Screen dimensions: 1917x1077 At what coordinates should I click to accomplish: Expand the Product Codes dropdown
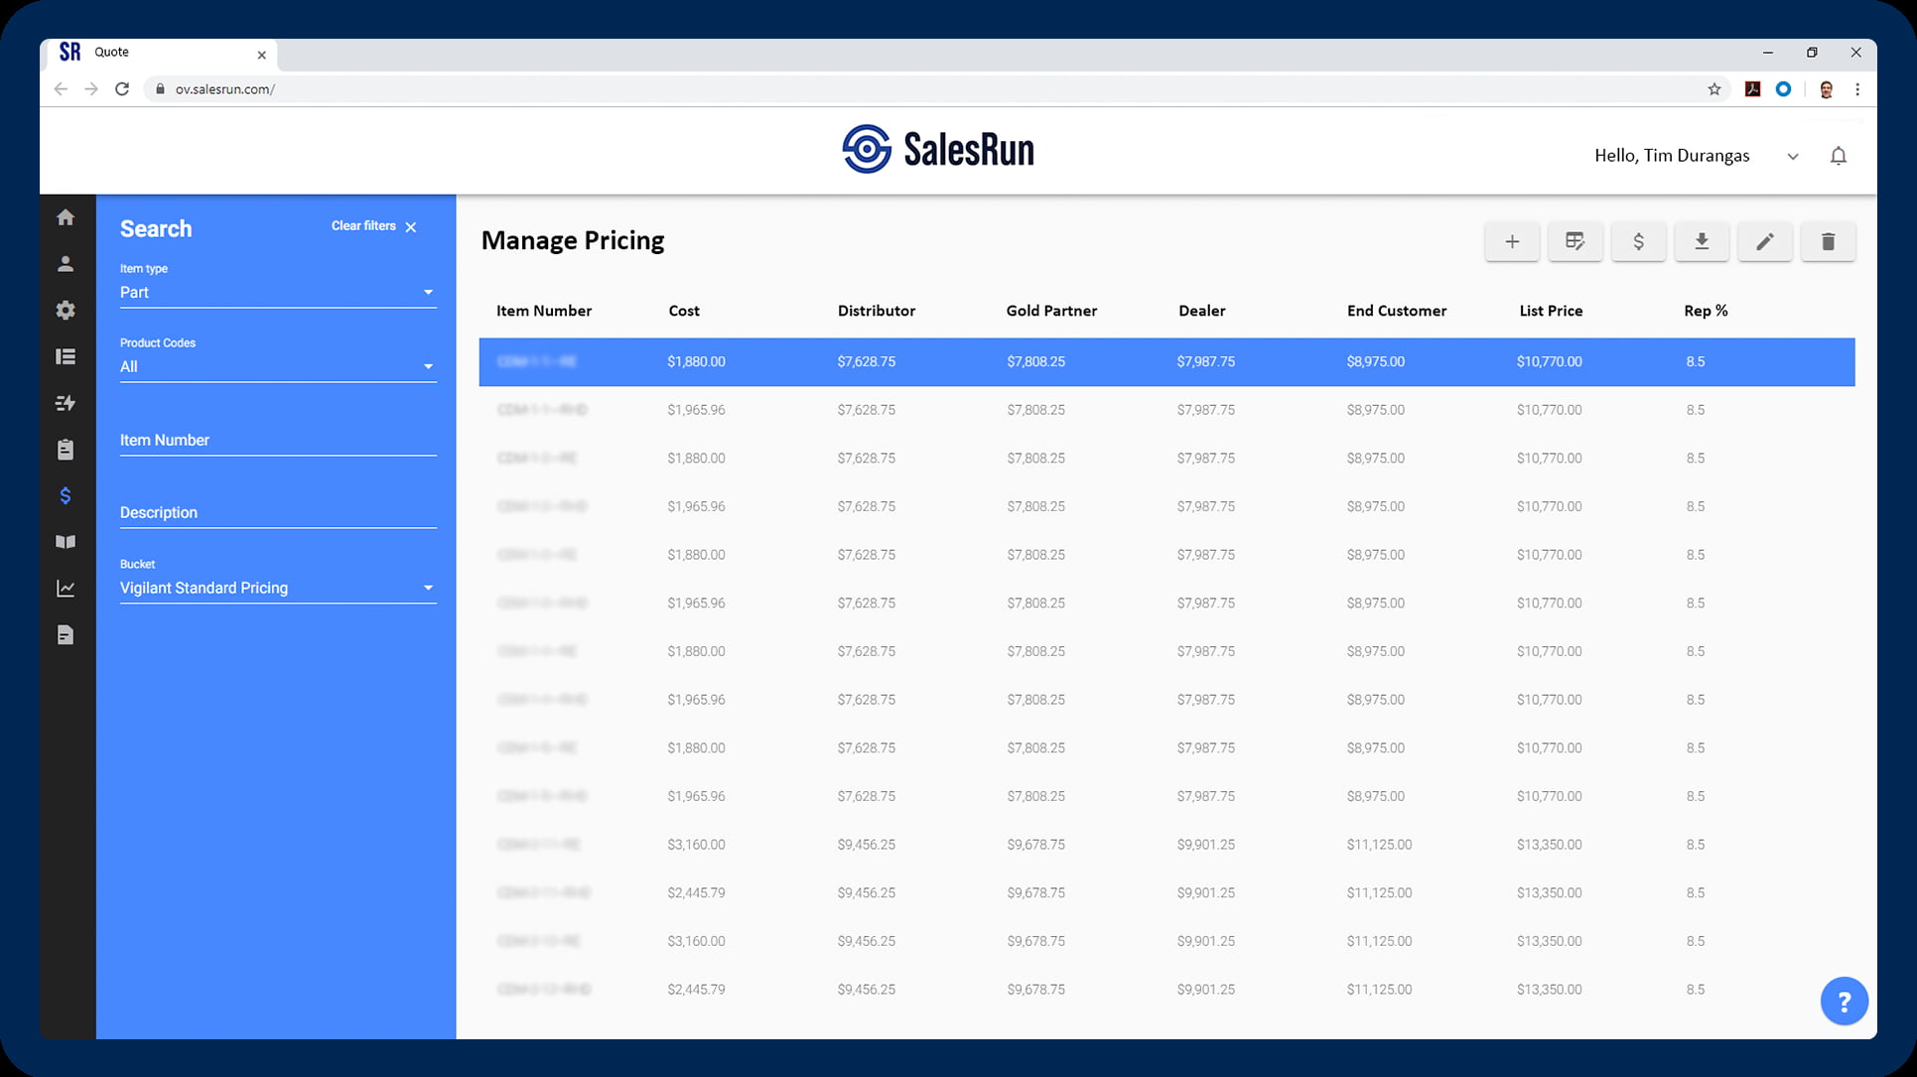coord(277,366)
